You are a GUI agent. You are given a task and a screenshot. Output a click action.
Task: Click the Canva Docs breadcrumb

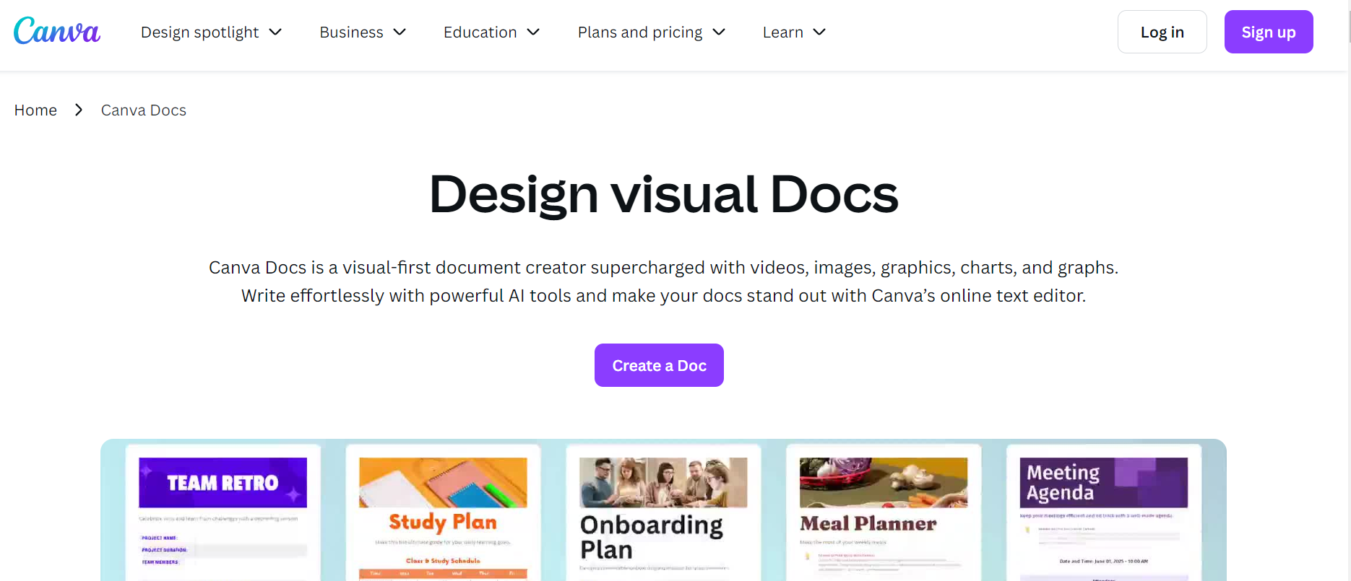coord(144,110)
